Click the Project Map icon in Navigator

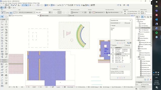pos(142,17)
